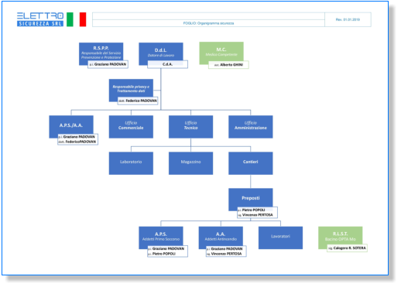Select the Cantieri box
Screen dimensions: 401x287
(251, 163)
